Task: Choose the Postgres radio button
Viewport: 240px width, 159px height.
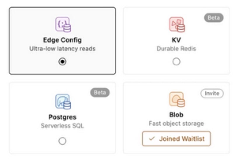Action: [x=62, y=141]
